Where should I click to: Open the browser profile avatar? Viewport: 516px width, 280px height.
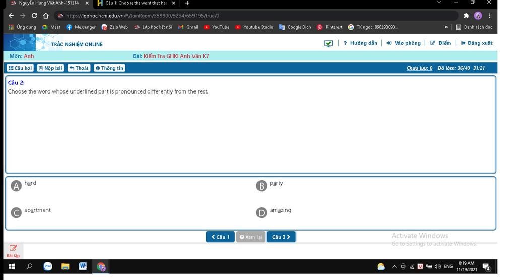pyautogui.click(x=478, y=16)
